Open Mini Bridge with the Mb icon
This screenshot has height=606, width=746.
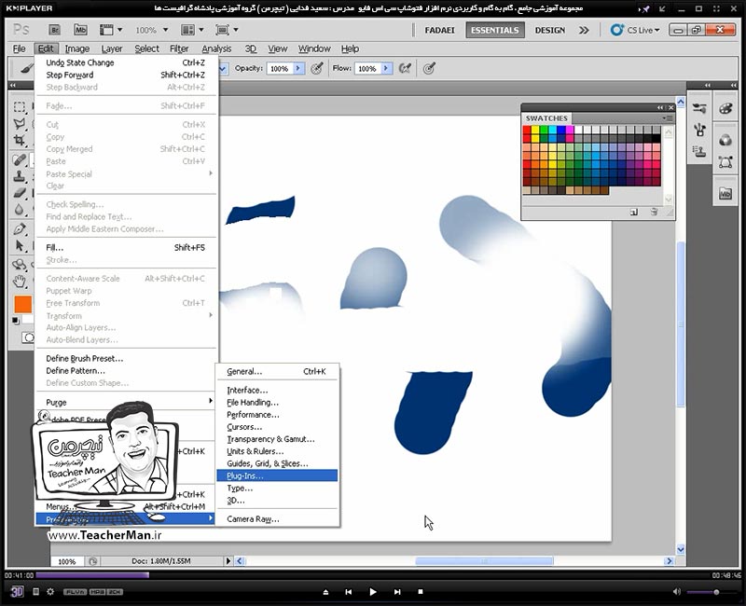(x=80, y=30)
